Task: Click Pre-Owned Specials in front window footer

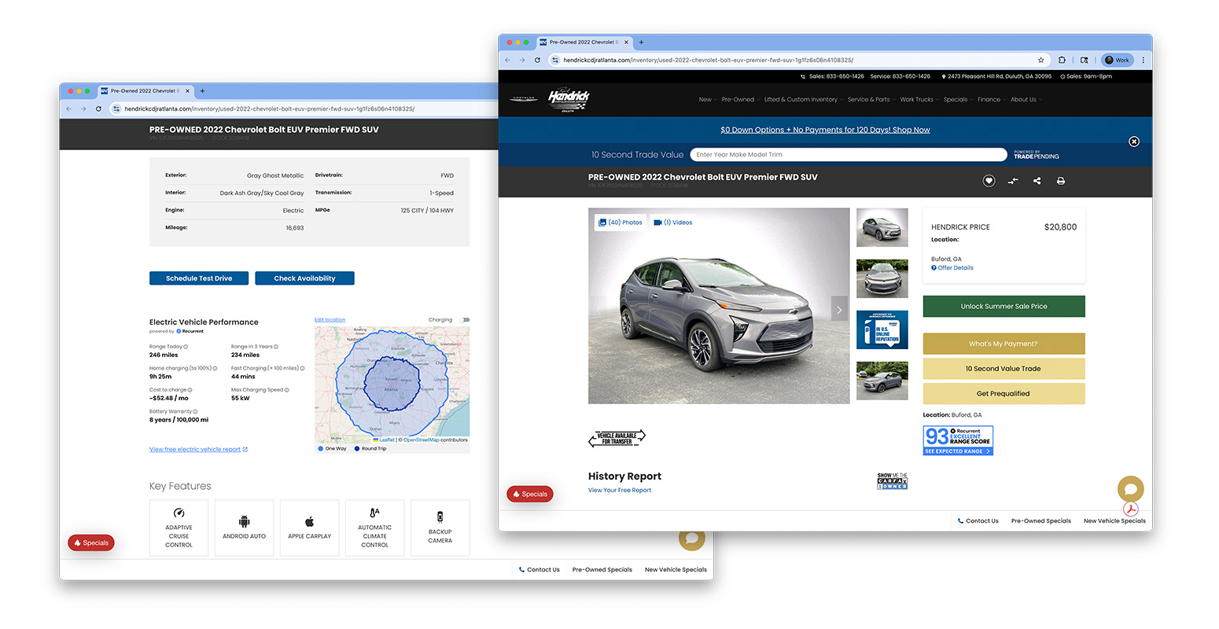Action: 1040,520
